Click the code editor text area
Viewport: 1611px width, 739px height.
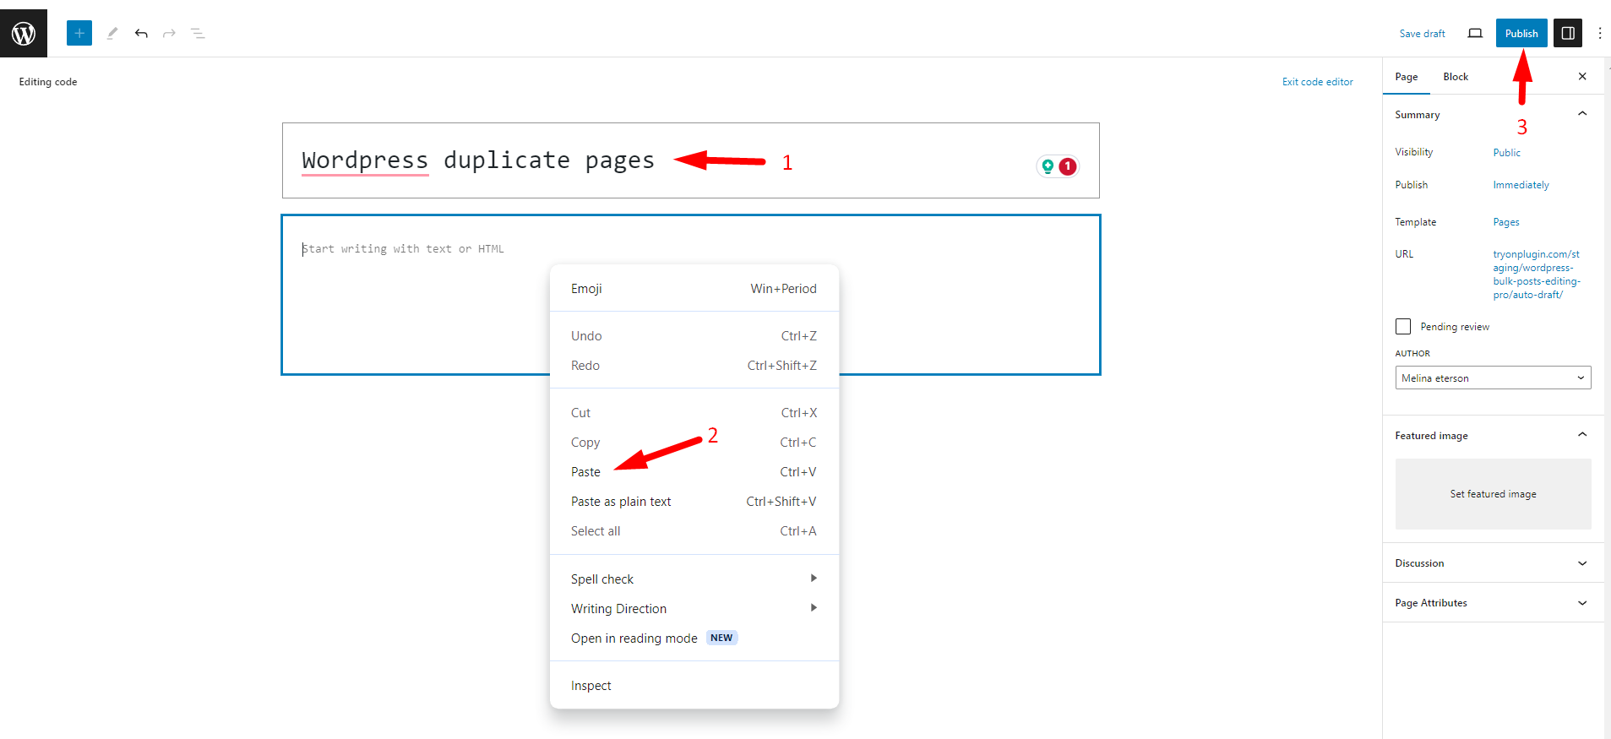point(690,295)
